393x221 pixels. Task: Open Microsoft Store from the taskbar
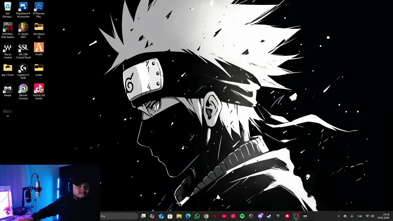pos(170,216)
